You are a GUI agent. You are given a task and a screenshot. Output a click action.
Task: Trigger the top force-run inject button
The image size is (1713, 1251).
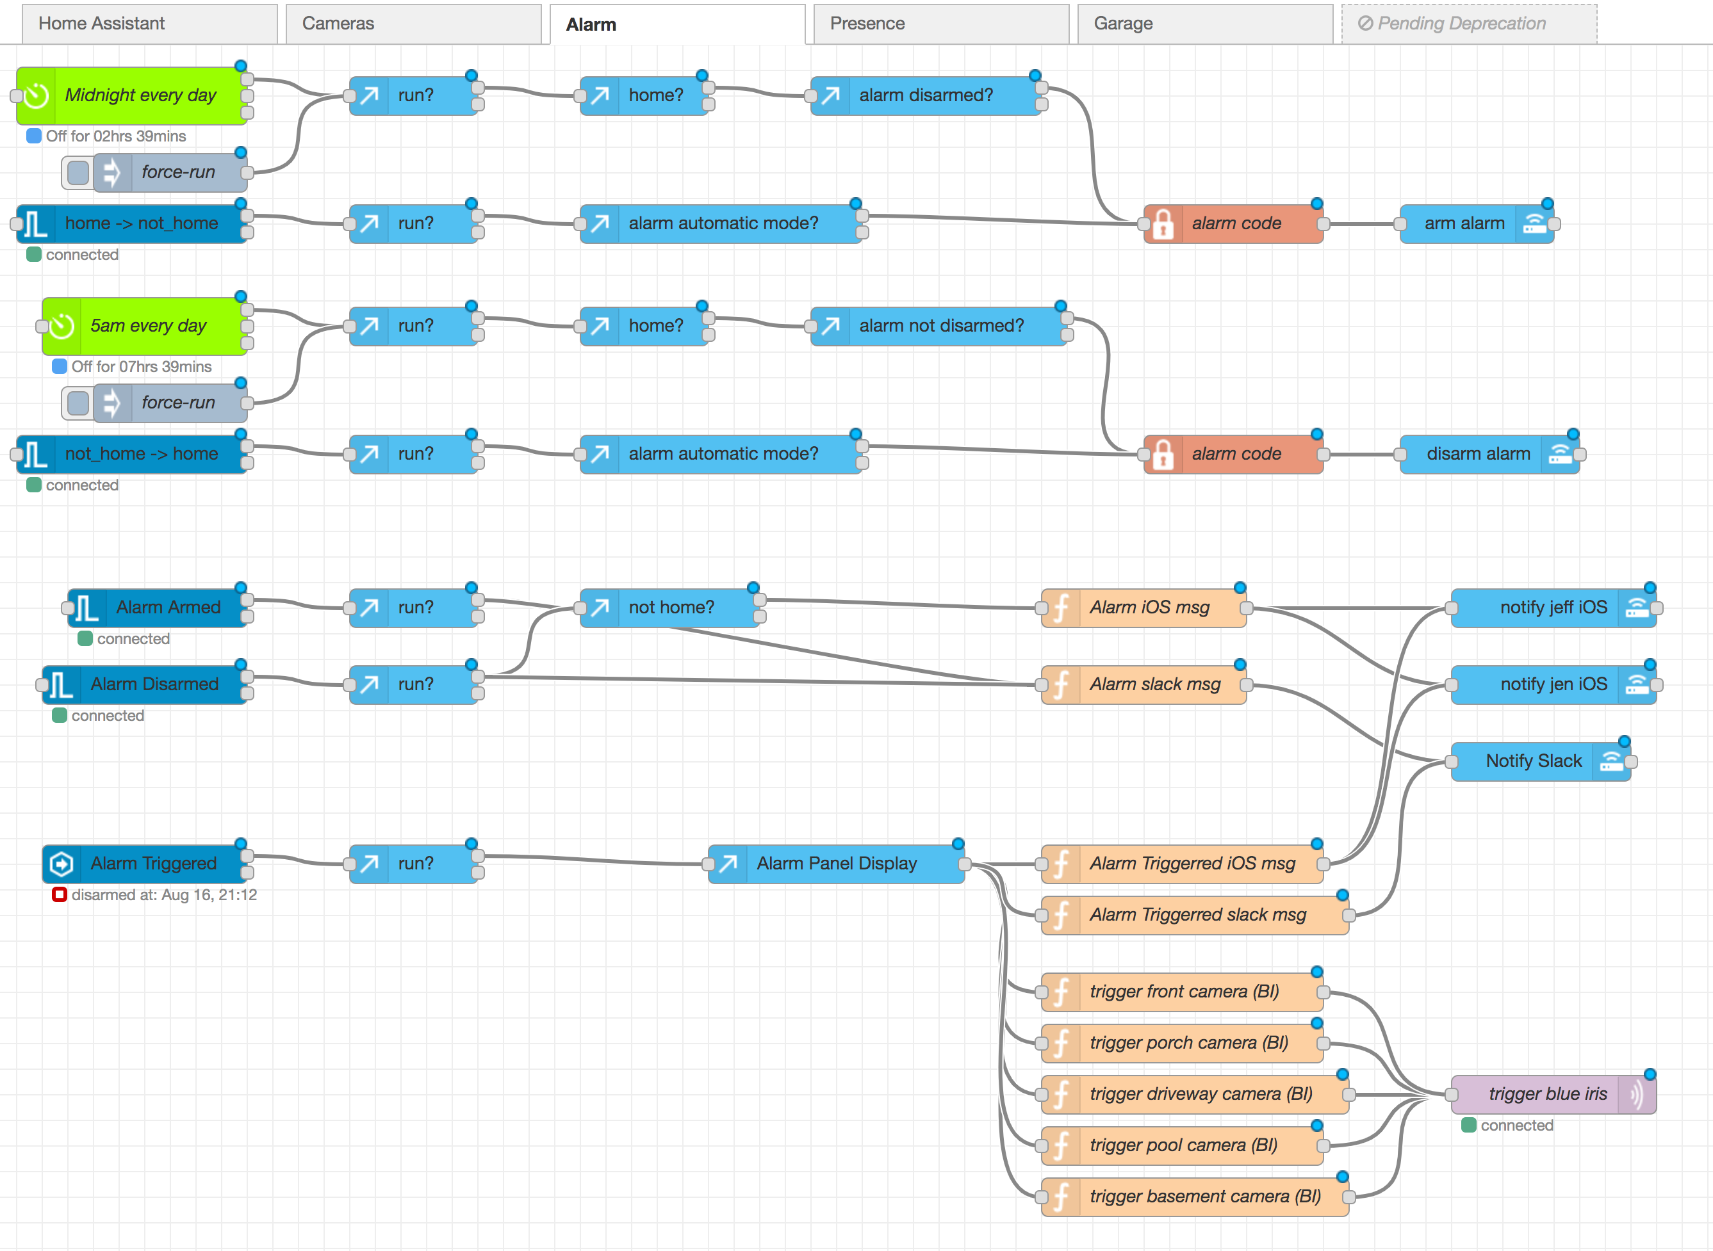[x=78, y=173]
